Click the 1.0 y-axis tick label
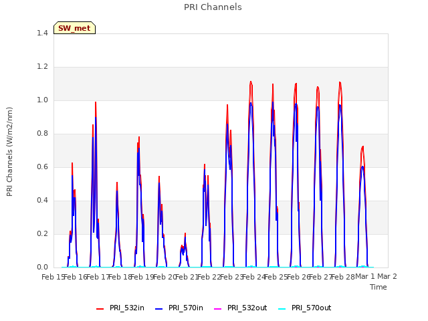Viewport: 428px width, 321px height. pyautogui.click(x=43, y=100)
